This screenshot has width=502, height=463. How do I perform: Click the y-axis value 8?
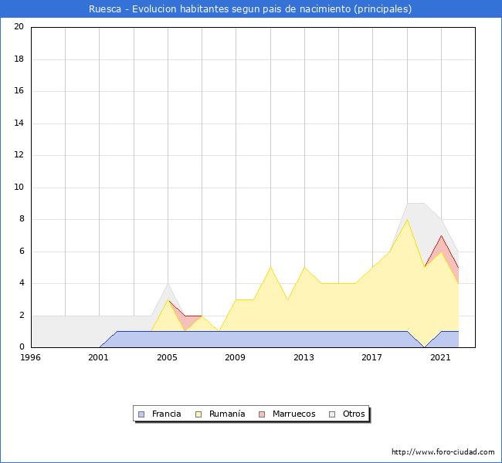[x=22, y=219]
